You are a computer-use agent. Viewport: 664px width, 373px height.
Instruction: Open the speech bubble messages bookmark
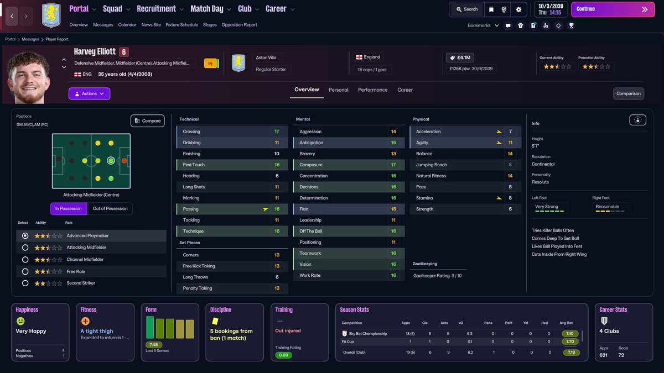point(508,25)
